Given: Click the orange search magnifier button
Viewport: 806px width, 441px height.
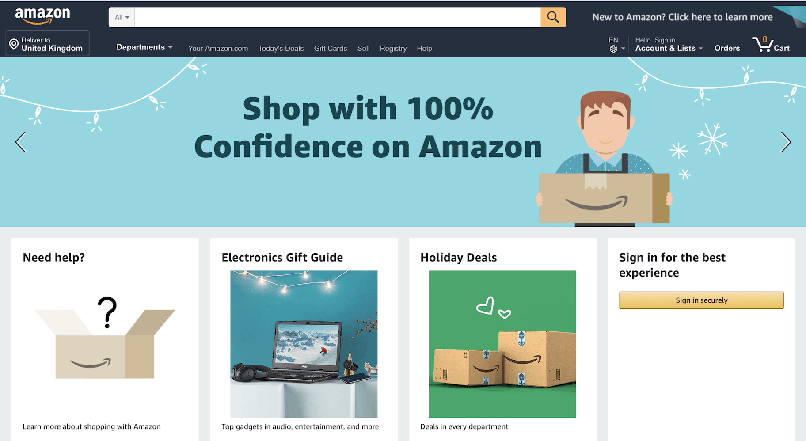Looking at the screenshot, I should click(x=553, y=17).
